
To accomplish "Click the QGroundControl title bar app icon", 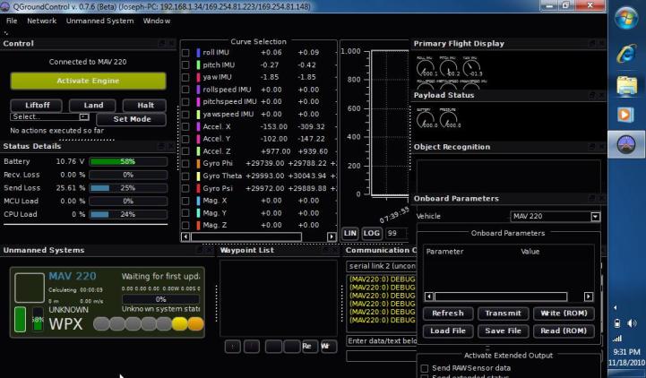I will (5, 6).
